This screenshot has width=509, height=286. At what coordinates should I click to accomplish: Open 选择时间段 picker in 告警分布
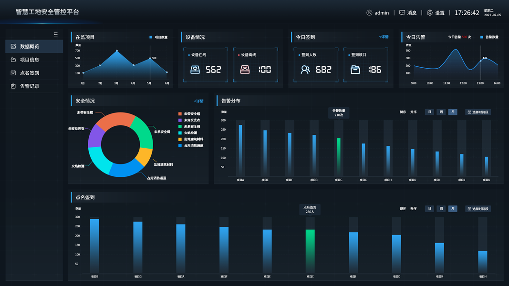tap(478, 112)
